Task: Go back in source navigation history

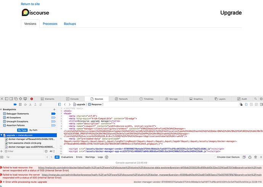Action: point(65,105)
